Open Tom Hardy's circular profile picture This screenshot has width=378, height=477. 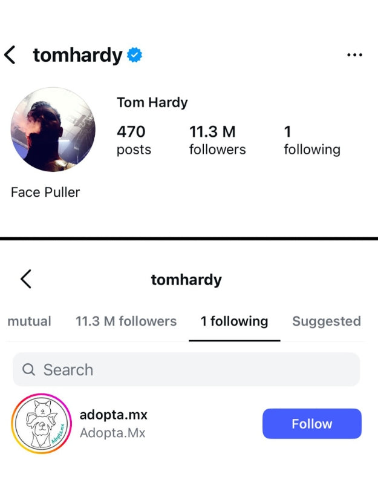pyautogui.click(x=53, y=130)
